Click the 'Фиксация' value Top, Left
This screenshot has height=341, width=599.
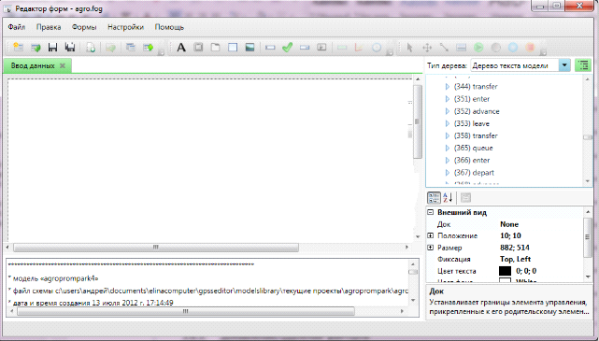[515, 259]
